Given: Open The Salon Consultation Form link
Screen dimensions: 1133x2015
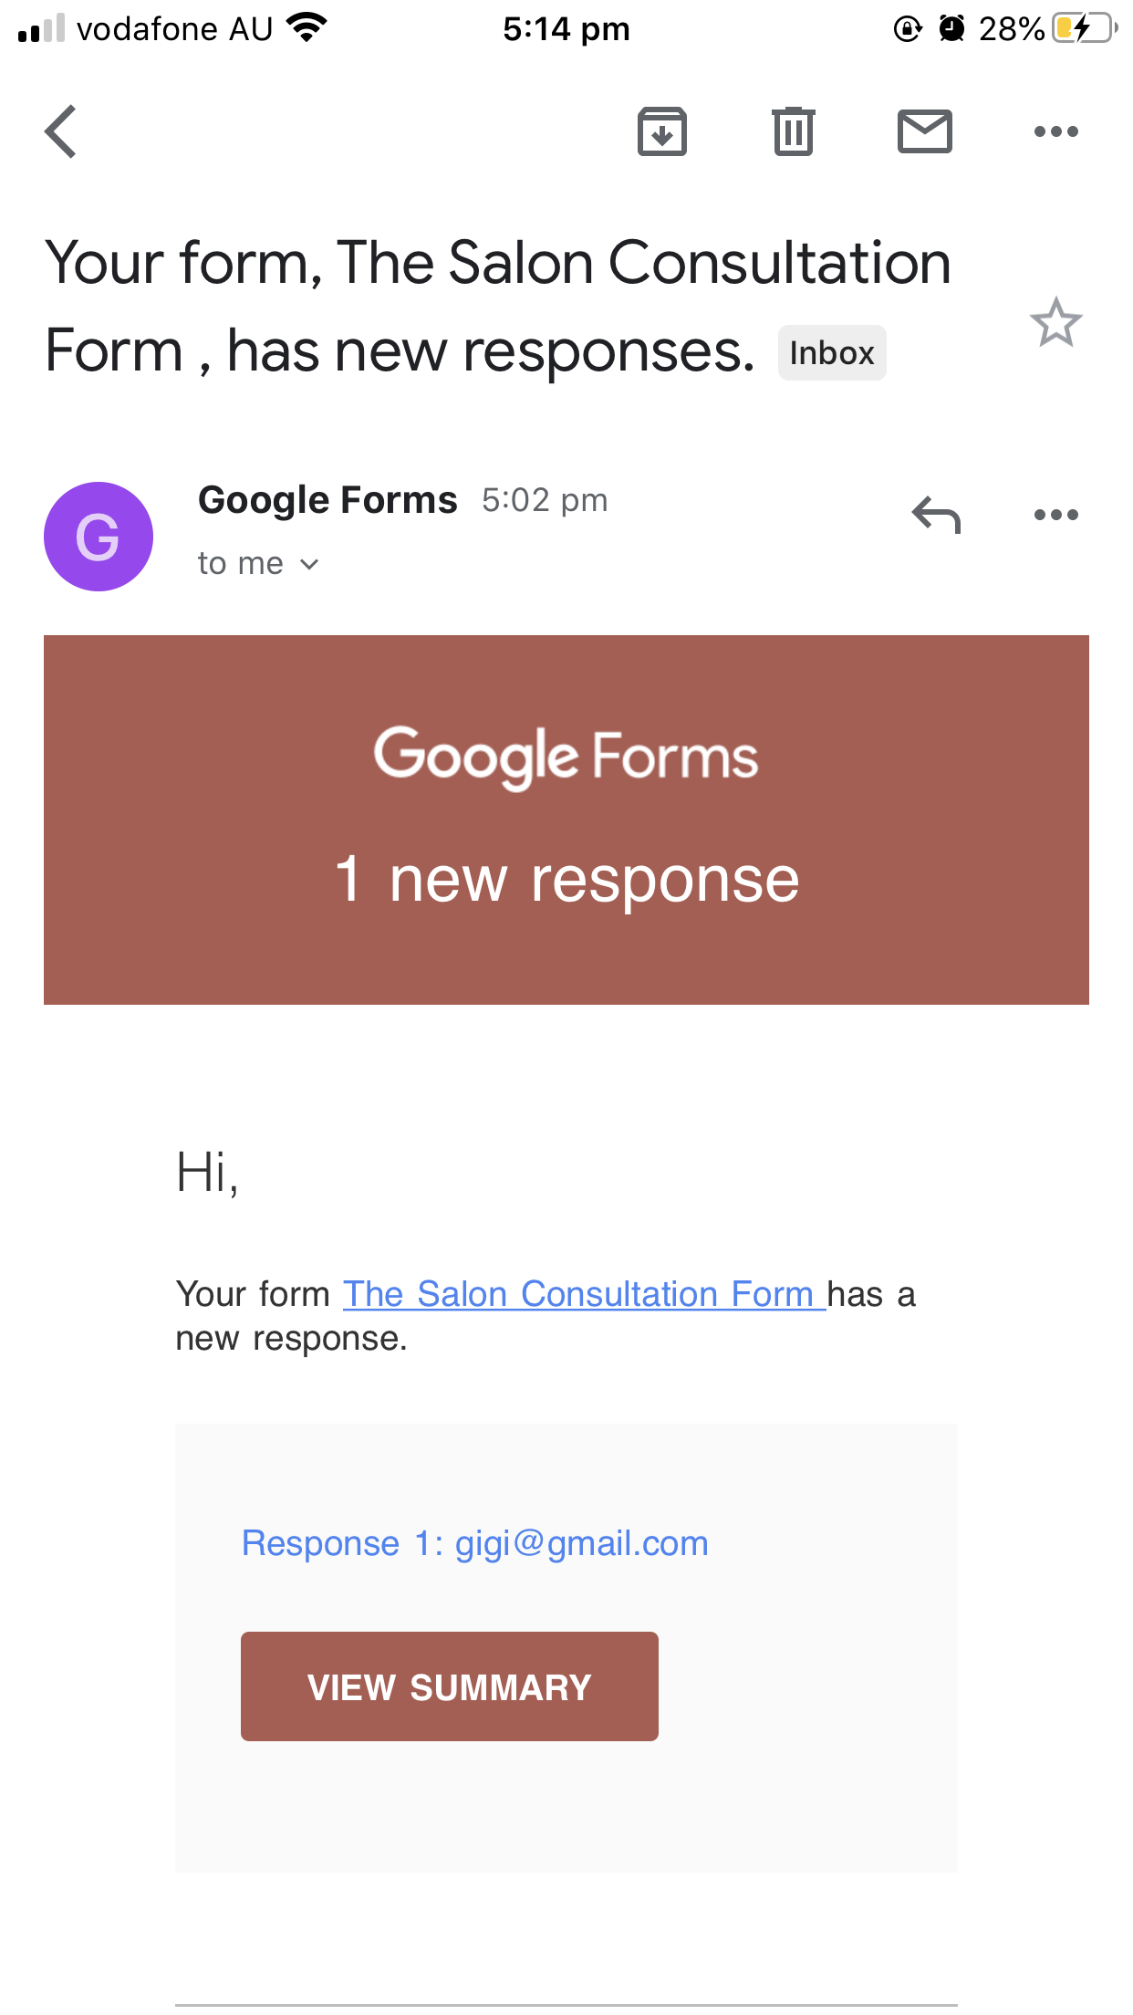Looking at the screenshot, I should pos(584,1294).
